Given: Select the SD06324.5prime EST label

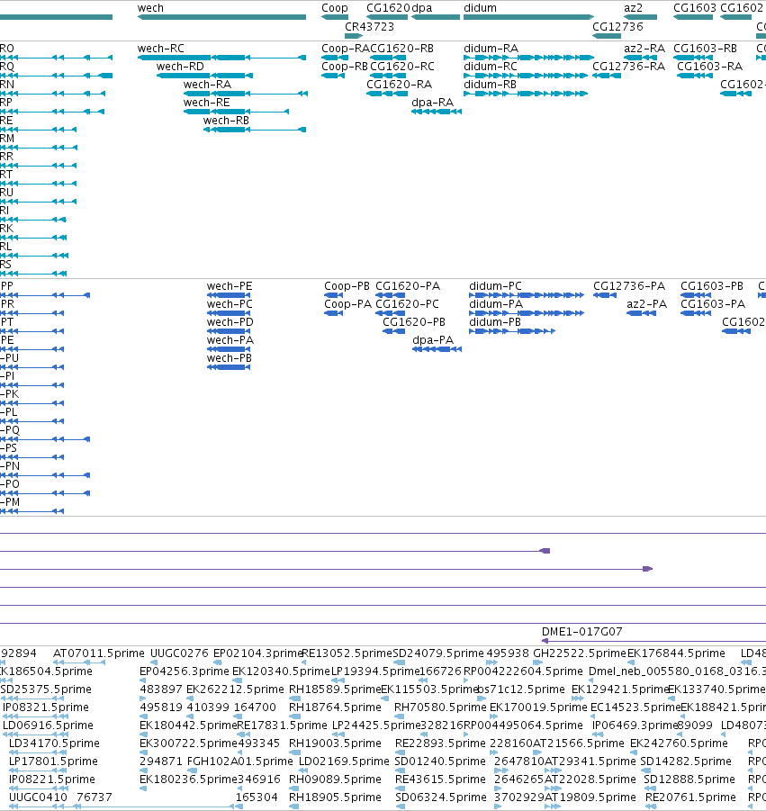Looking at the screenshot, I should coord(441,797).
